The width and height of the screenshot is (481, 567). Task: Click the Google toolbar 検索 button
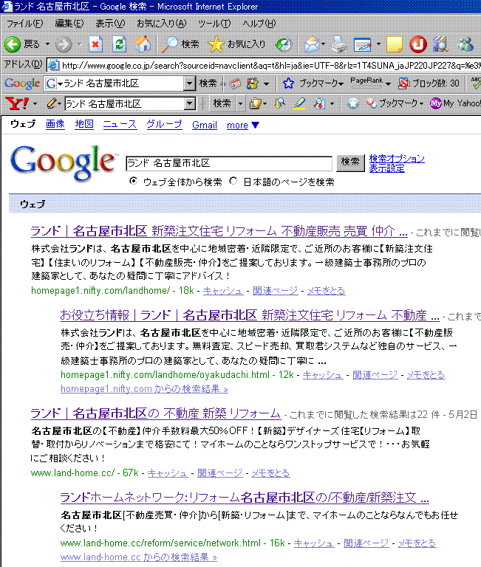coord(208,83)
